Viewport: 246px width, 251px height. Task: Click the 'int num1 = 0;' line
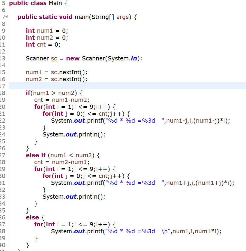(47, 31)
